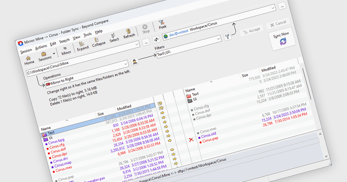
Task: Select the Ui folder in left pane
Action: click(51, 138)
